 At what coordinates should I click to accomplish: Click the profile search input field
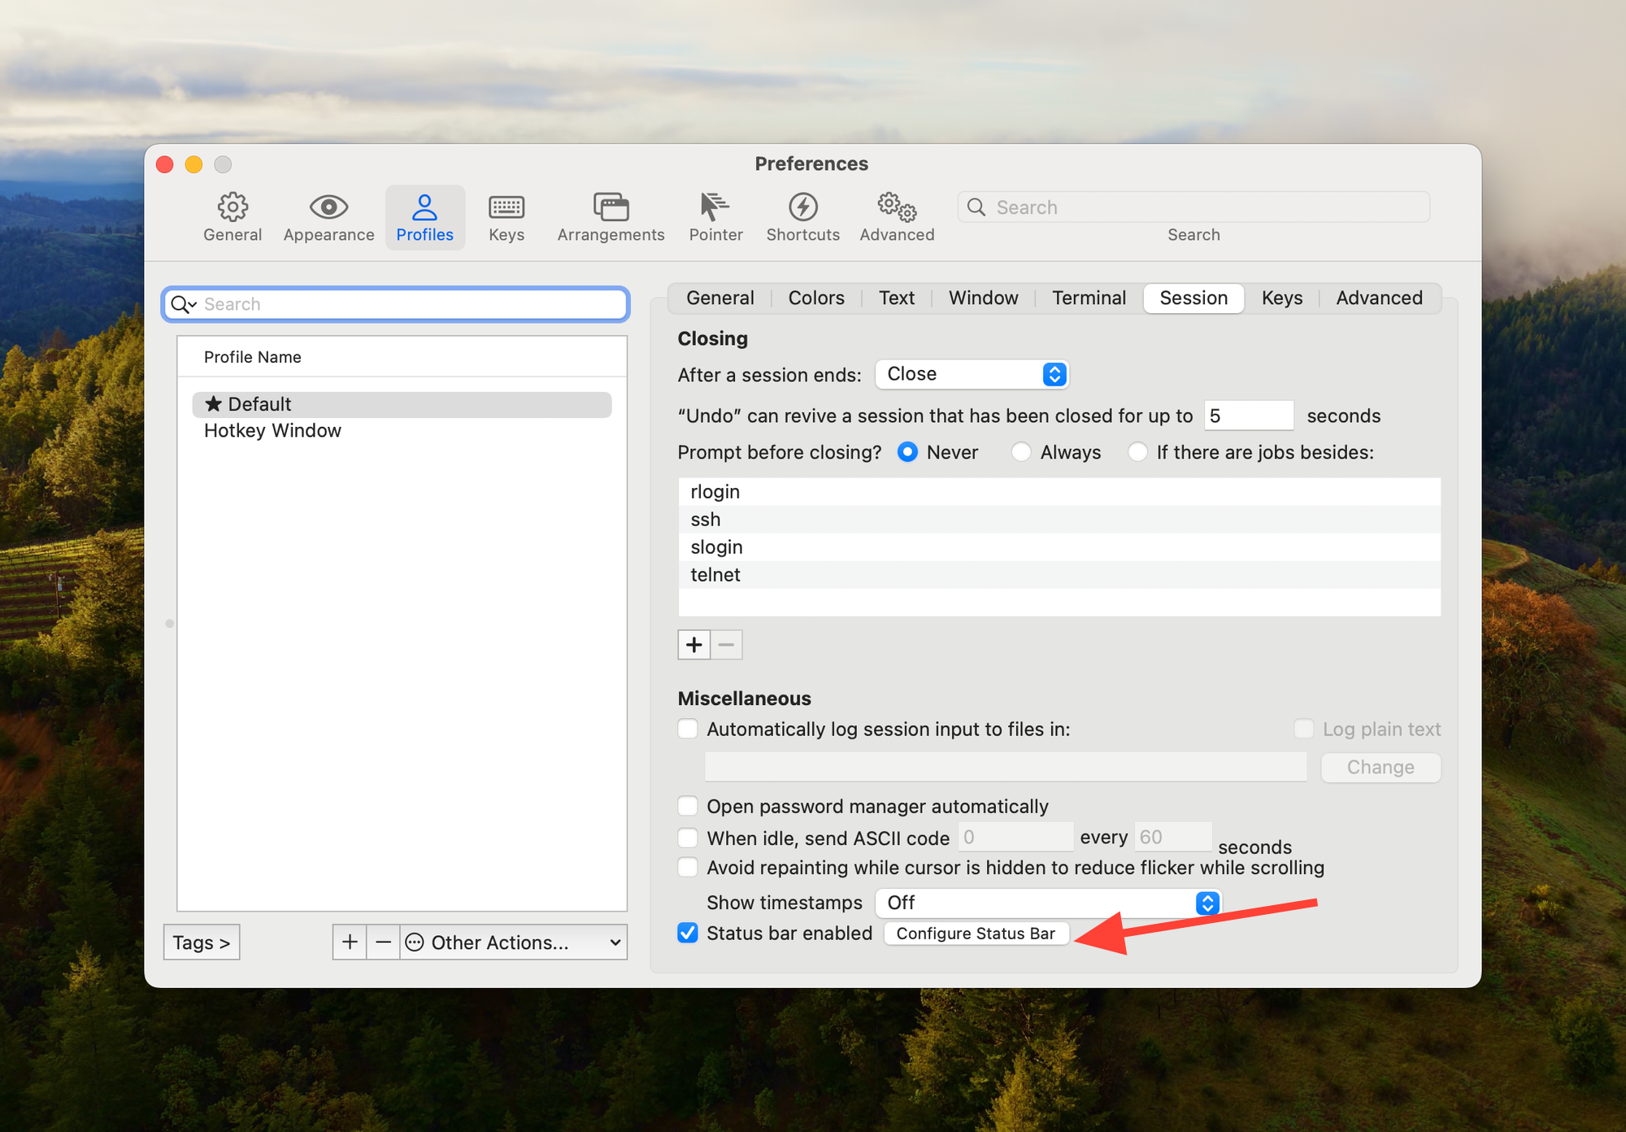click(397, 304)
